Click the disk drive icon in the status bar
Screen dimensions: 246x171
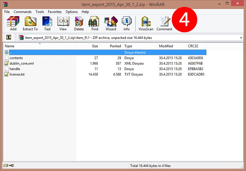click(6, 165)
